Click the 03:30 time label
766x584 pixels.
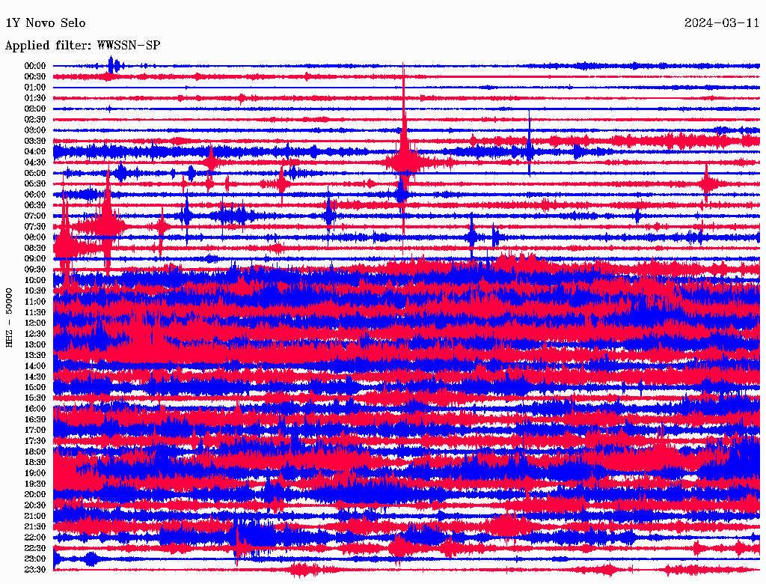point(35,141)
